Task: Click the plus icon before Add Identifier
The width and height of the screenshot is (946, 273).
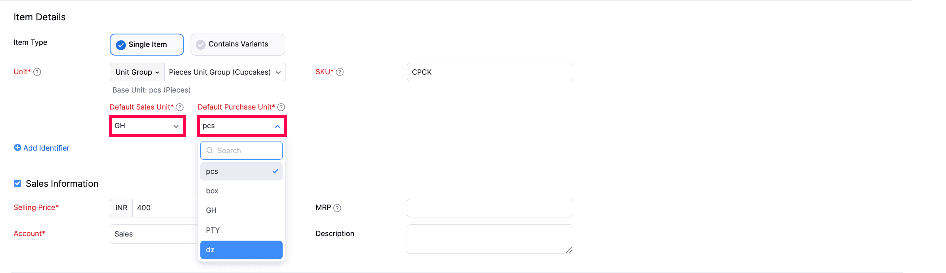Action: click(x=17, y=148)
